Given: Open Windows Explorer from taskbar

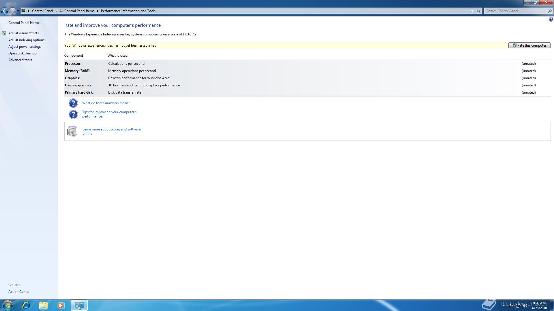Looking at the screenshot, I should [43, 305].
